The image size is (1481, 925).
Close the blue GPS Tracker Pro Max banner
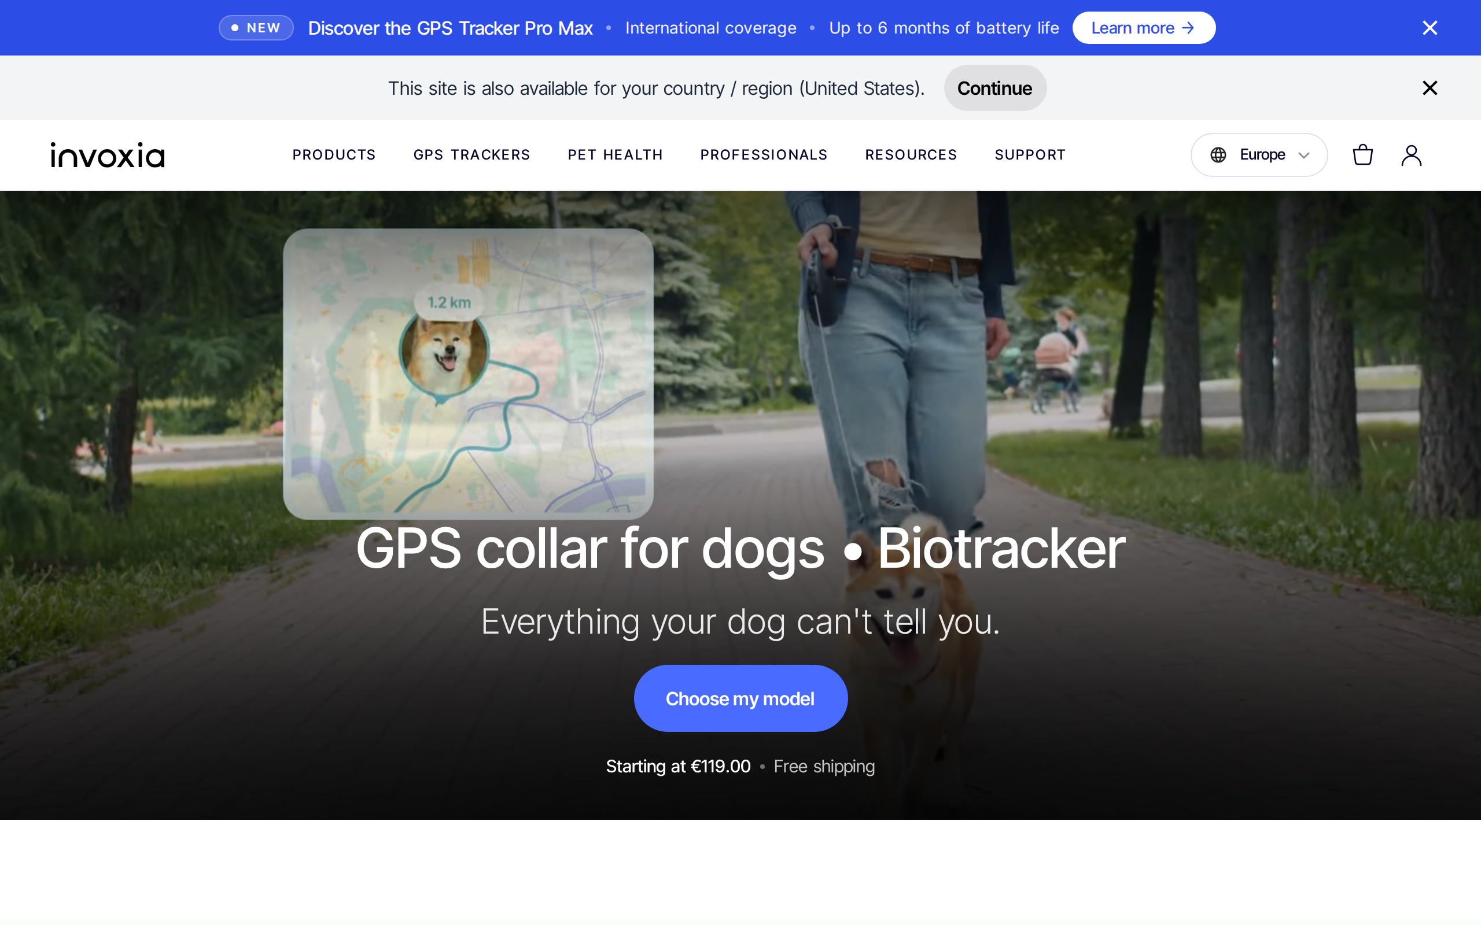(1430, 28)
